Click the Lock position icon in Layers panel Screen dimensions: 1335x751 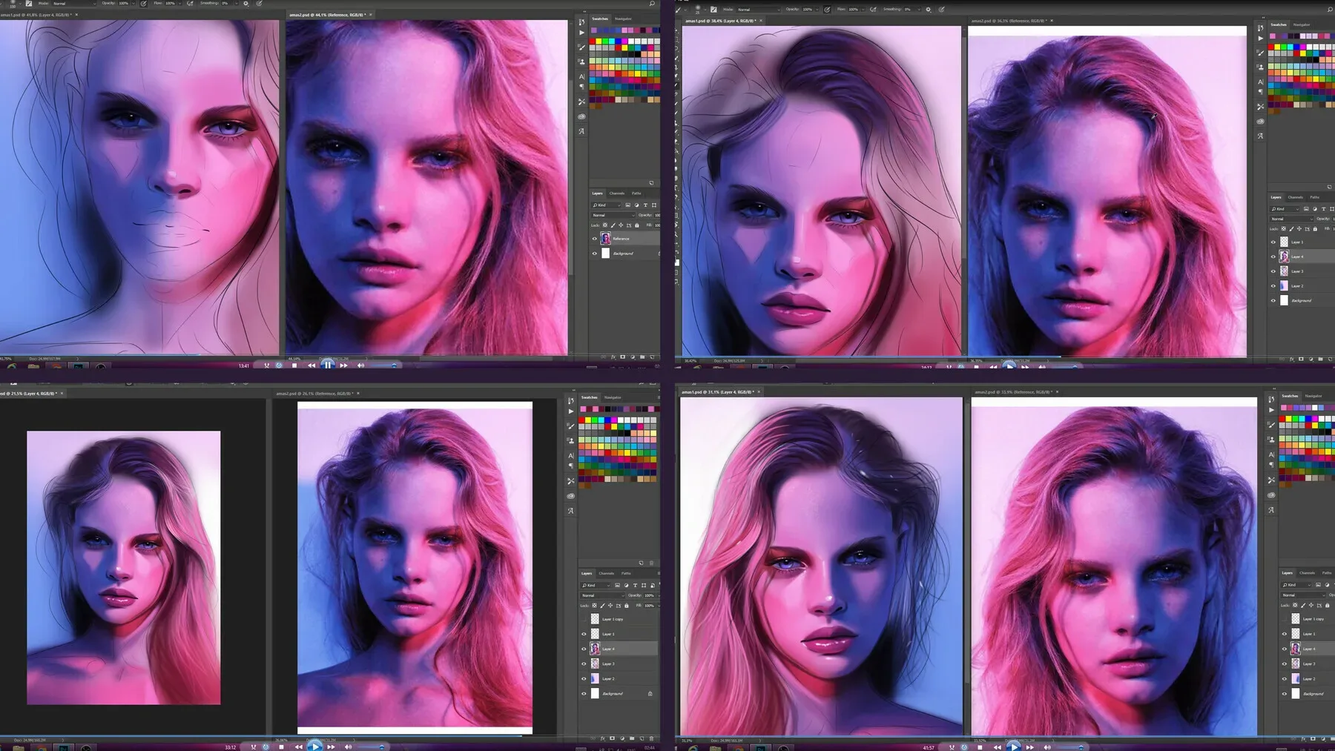(610, 606)
